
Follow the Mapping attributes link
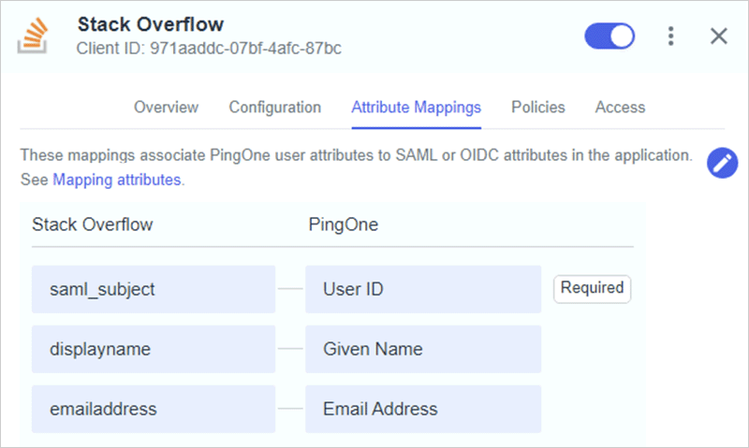(x=116, y=180)
